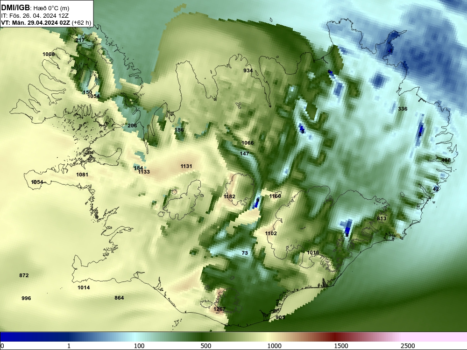Click the 934 height value
The height and width of the screenshot is (350, 467).
pyautogui.click(x=248, y=70)
